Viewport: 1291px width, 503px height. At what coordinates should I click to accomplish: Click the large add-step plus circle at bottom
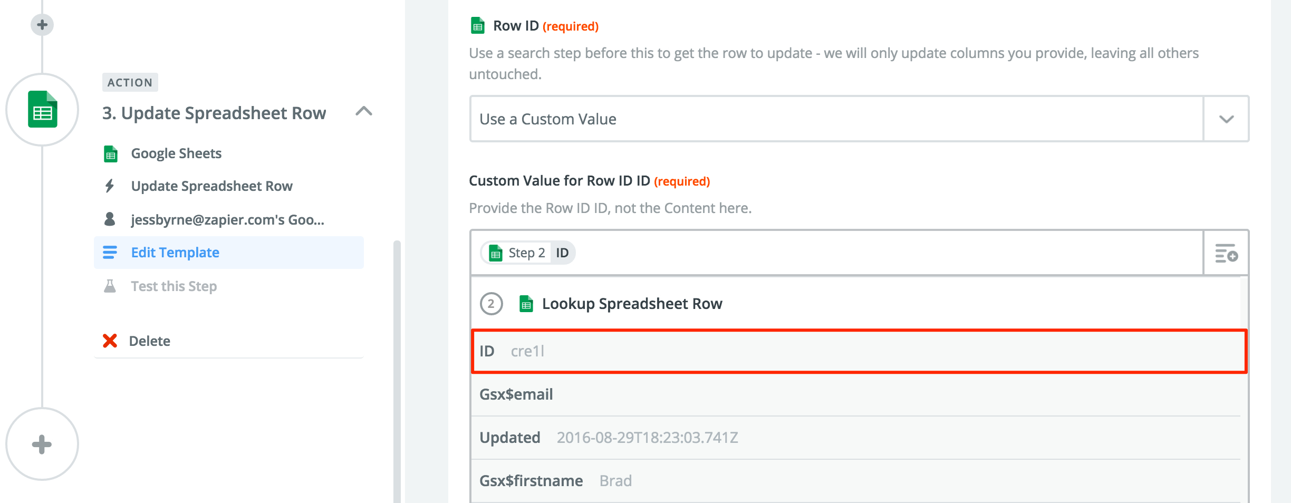click(42, 444)
